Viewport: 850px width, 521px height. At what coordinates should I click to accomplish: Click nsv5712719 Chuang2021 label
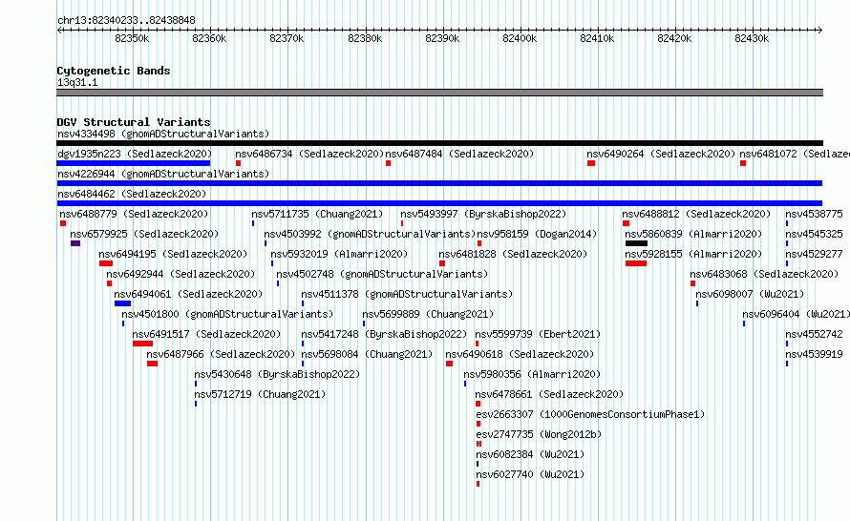(260, 394)
